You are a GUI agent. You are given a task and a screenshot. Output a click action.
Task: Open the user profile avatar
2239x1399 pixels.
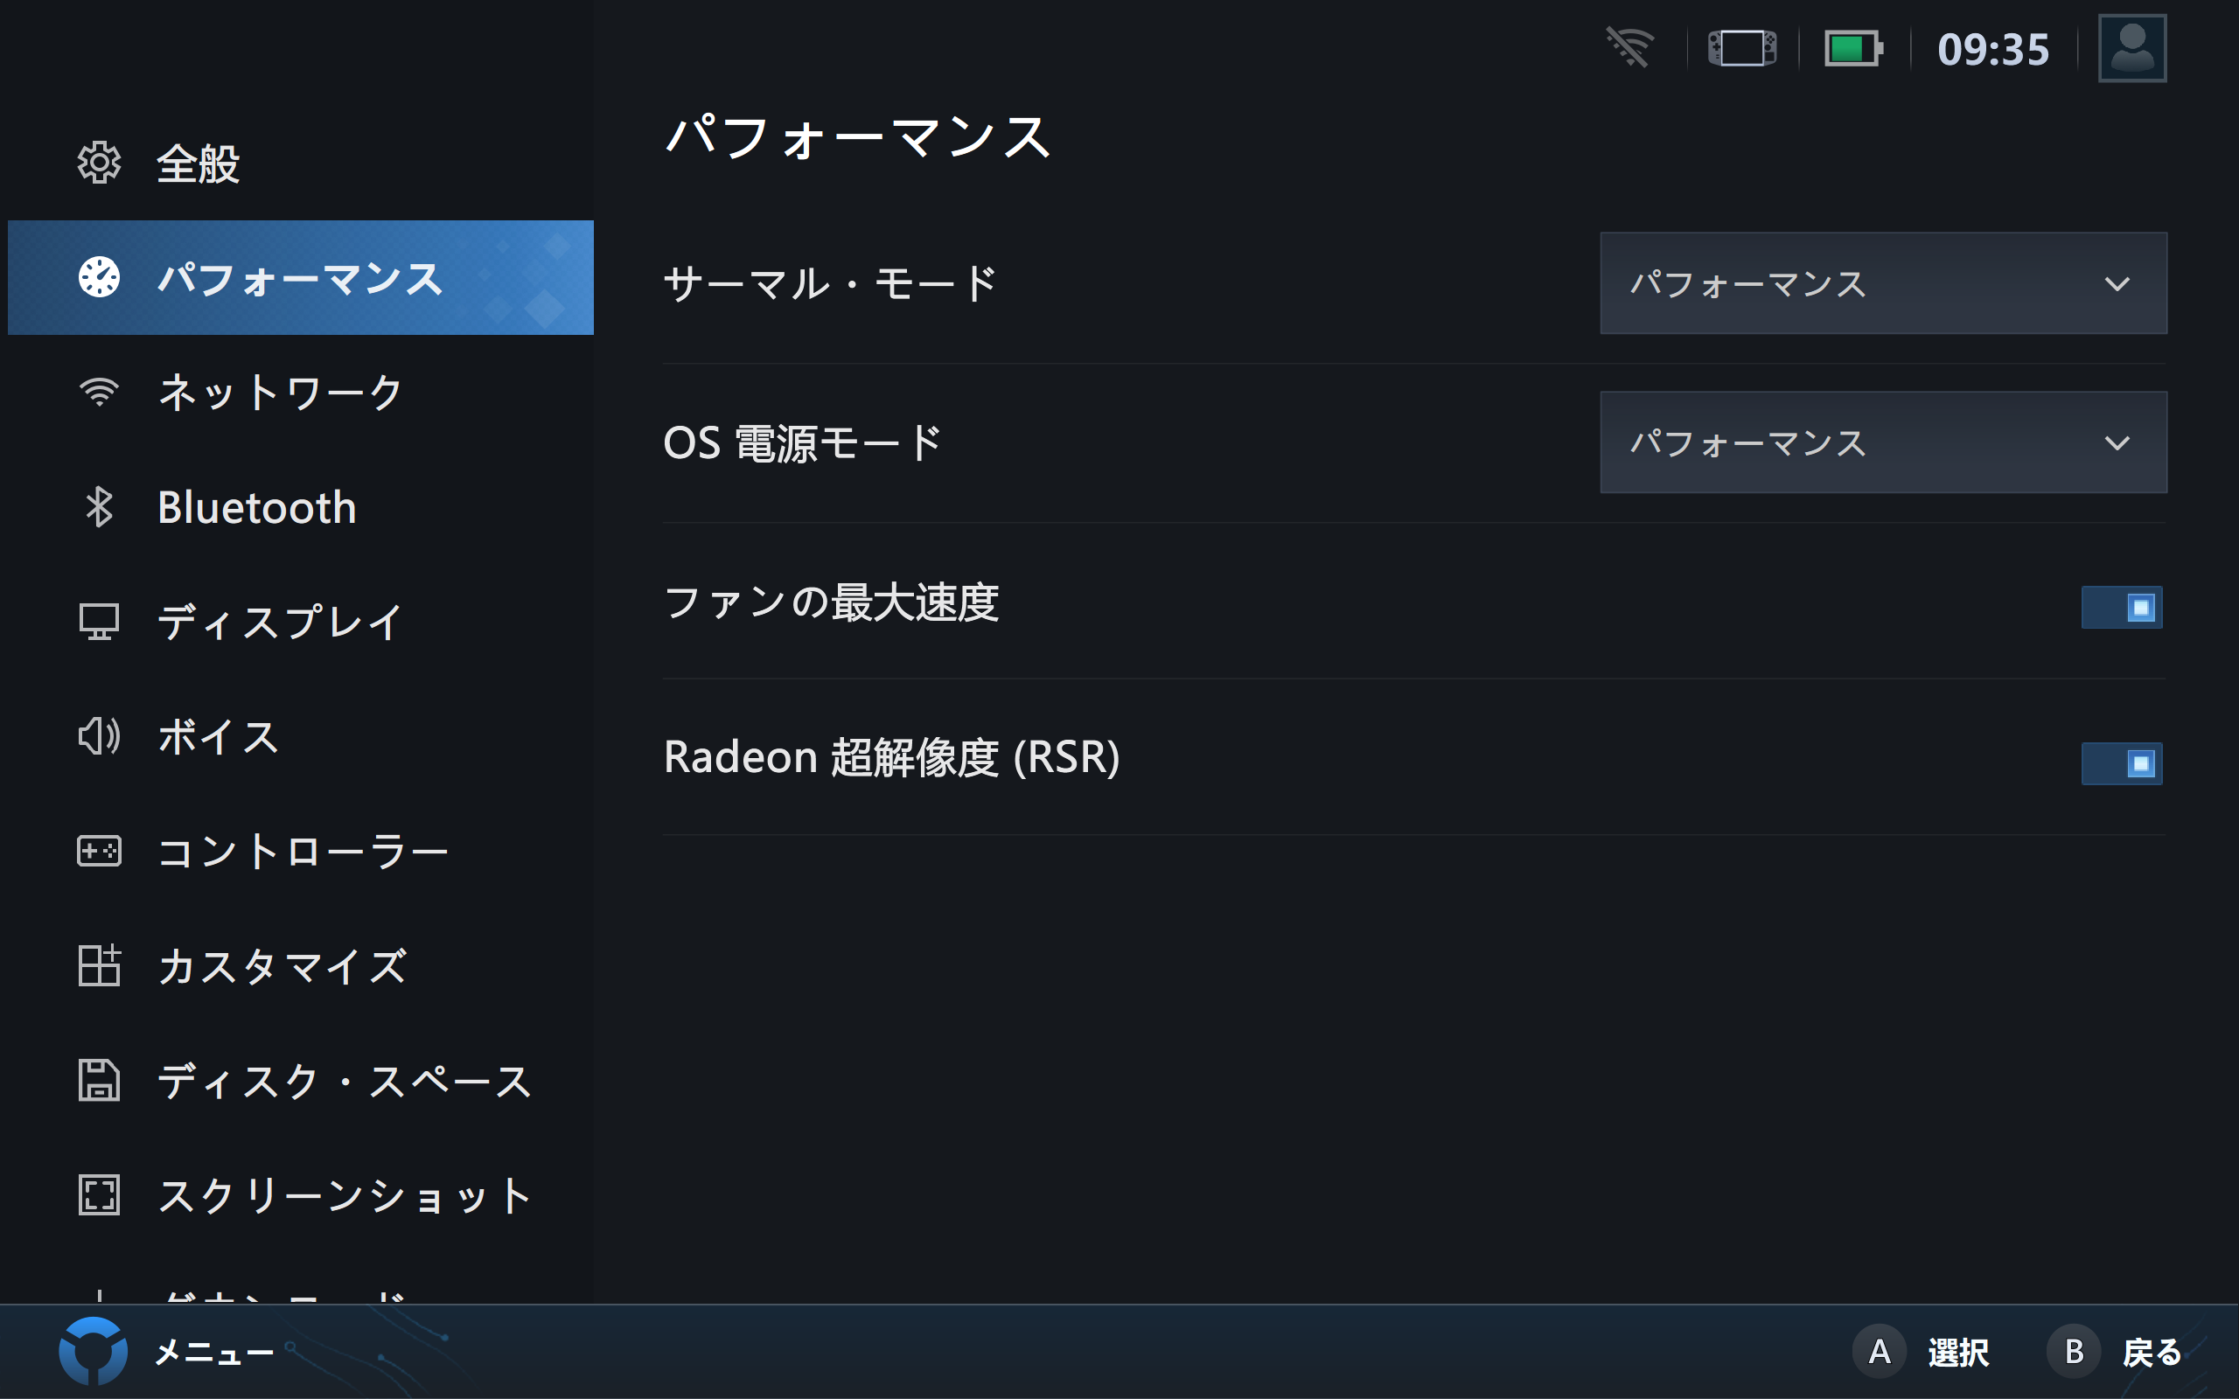click(2131, 48)
